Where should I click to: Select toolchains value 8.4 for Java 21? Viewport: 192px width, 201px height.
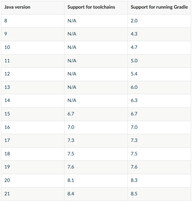point(71,194)
